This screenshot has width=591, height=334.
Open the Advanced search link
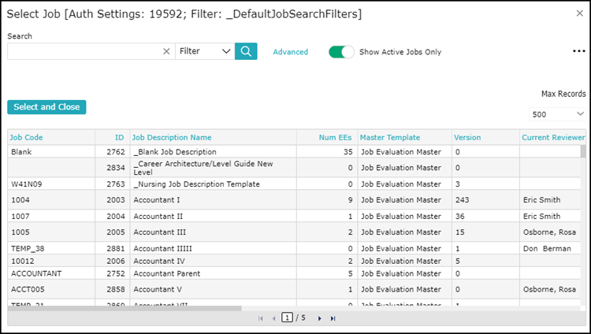tap(290, 52)
